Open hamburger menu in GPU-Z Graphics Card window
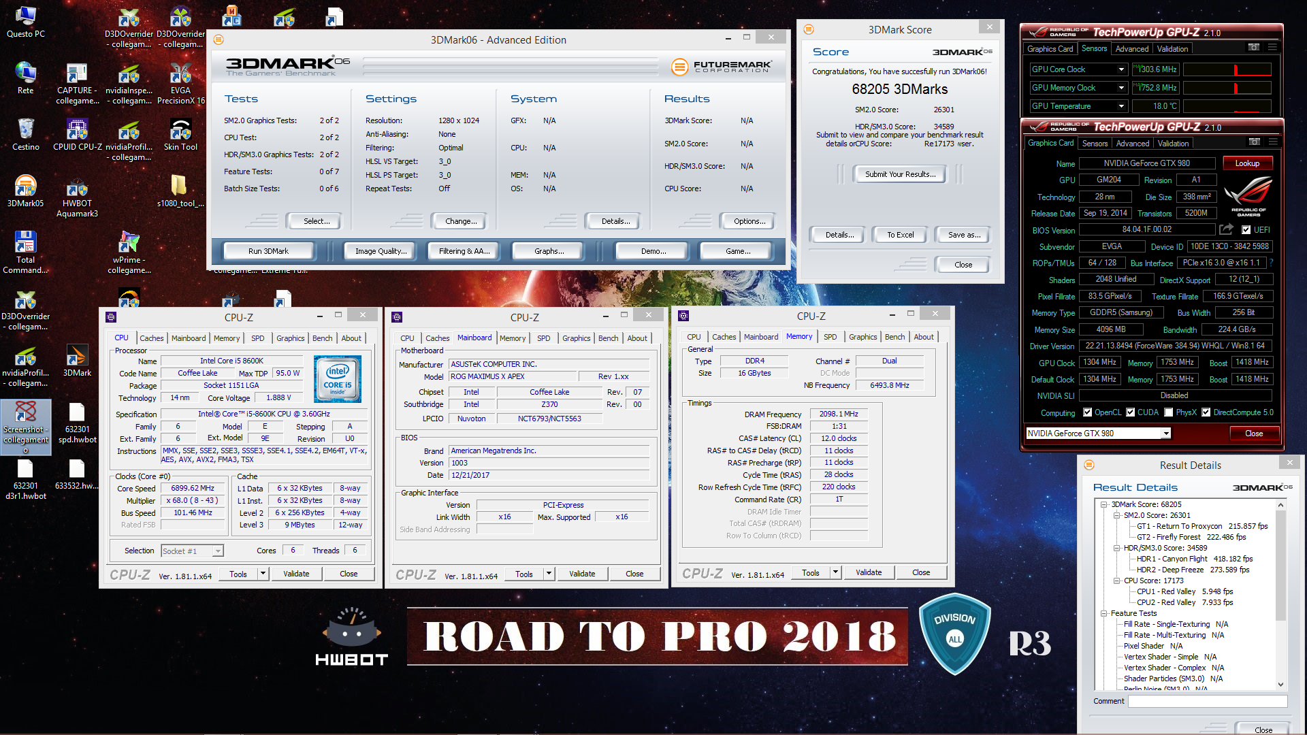This screenshot has width=1307, height=735. click(x=1272, y=142)
